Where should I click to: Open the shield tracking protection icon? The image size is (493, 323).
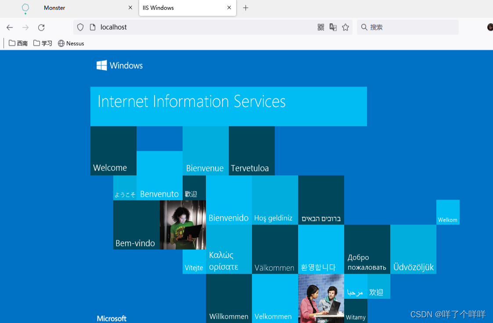tap(80, 27)
